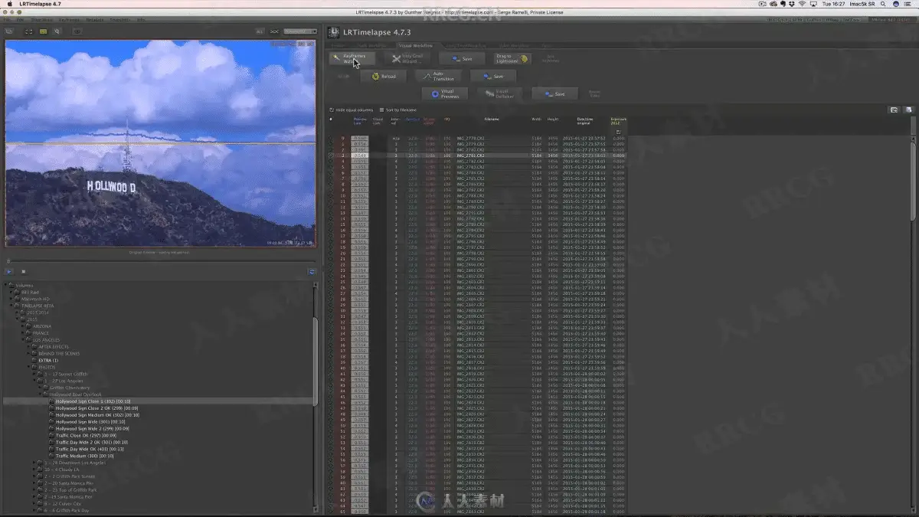Toggle the Hide equal columns checkbox
This screenshot has width=919, height=517.
[x=332, y=110]
